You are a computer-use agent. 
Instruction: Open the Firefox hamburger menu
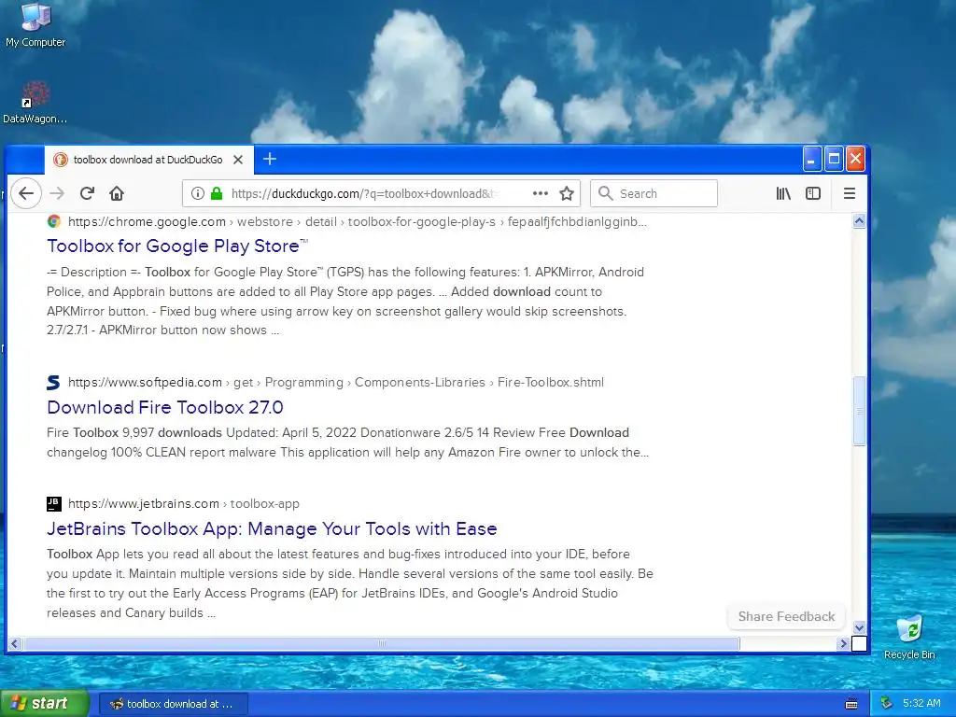850,193
